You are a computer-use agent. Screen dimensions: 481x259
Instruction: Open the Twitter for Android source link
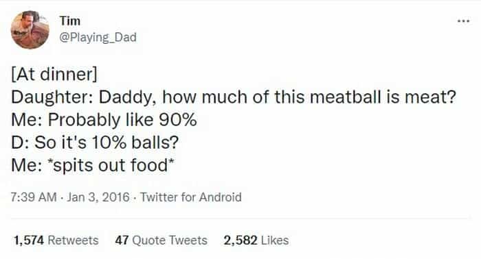(x=191, y=197)
